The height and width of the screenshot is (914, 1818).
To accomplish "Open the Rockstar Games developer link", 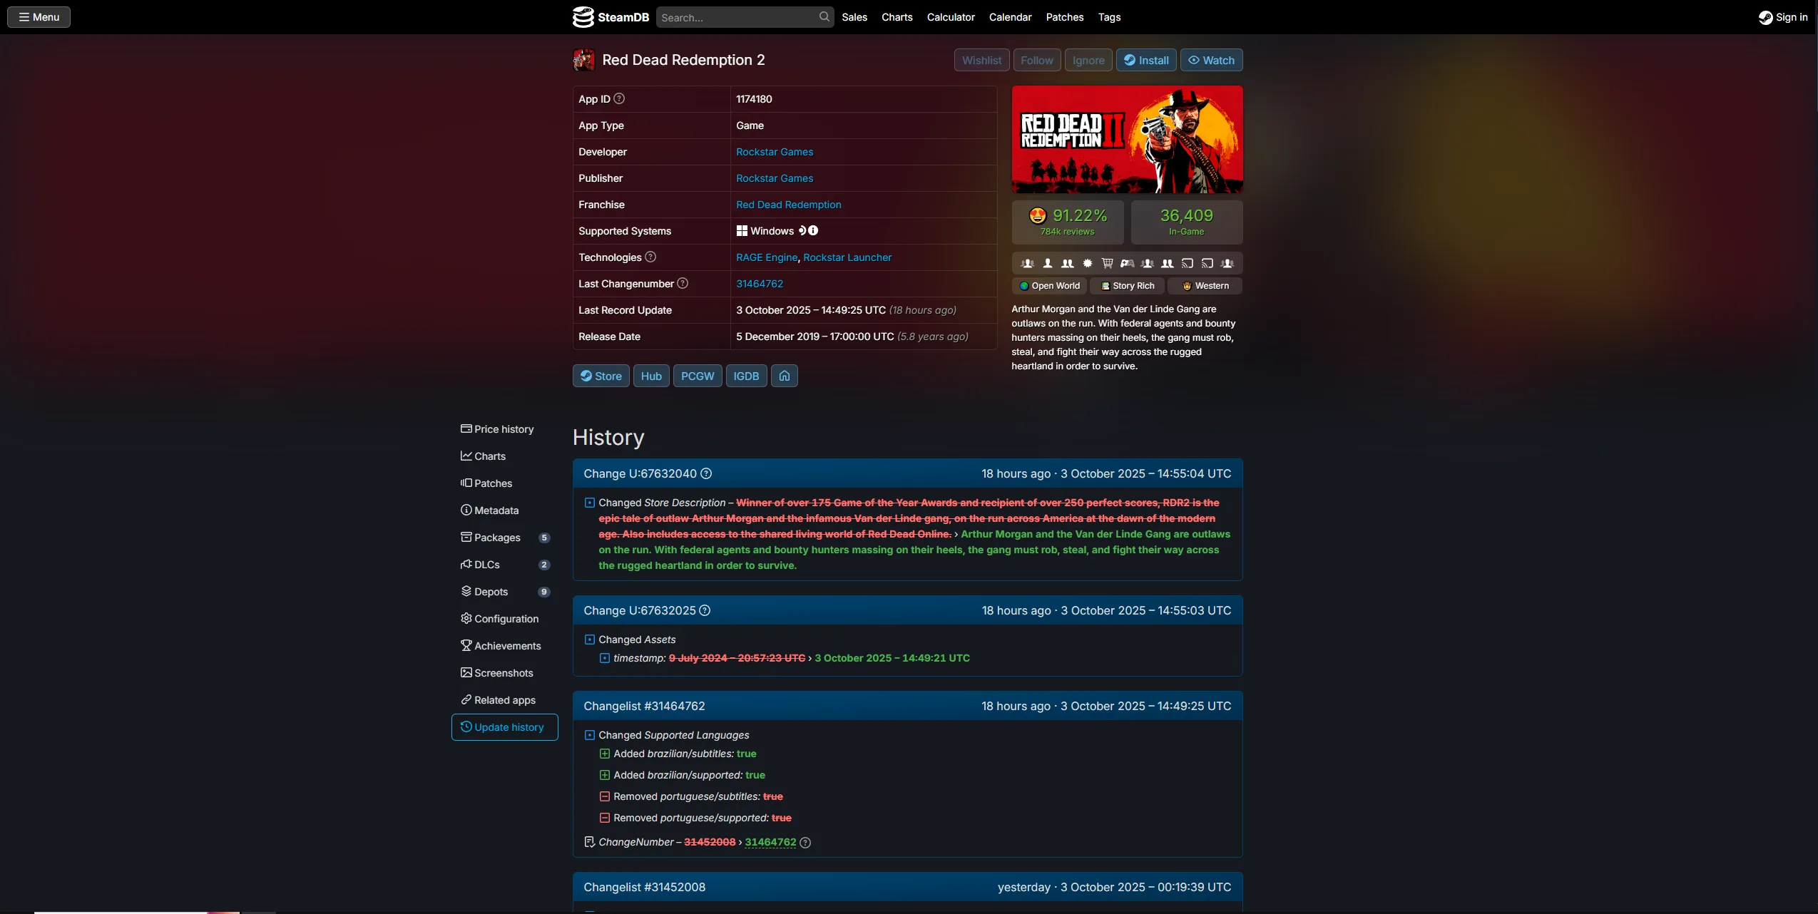I will [774, 151].
